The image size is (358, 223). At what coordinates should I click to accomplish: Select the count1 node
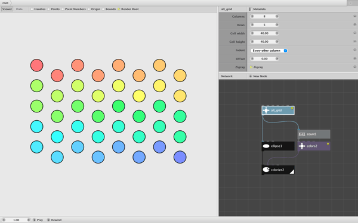(x=314, y=134)
